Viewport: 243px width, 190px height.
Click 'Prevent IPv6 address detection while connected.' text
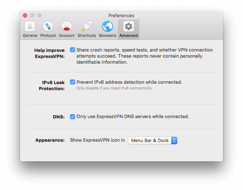[x=129, y=82]
